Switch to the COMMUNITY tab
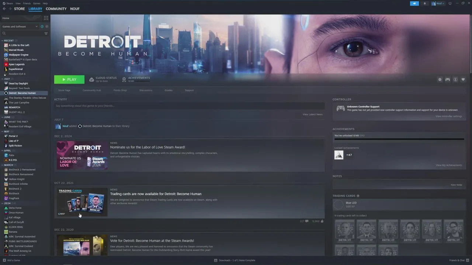The image size is (472, 265). [x=56, y=9]
